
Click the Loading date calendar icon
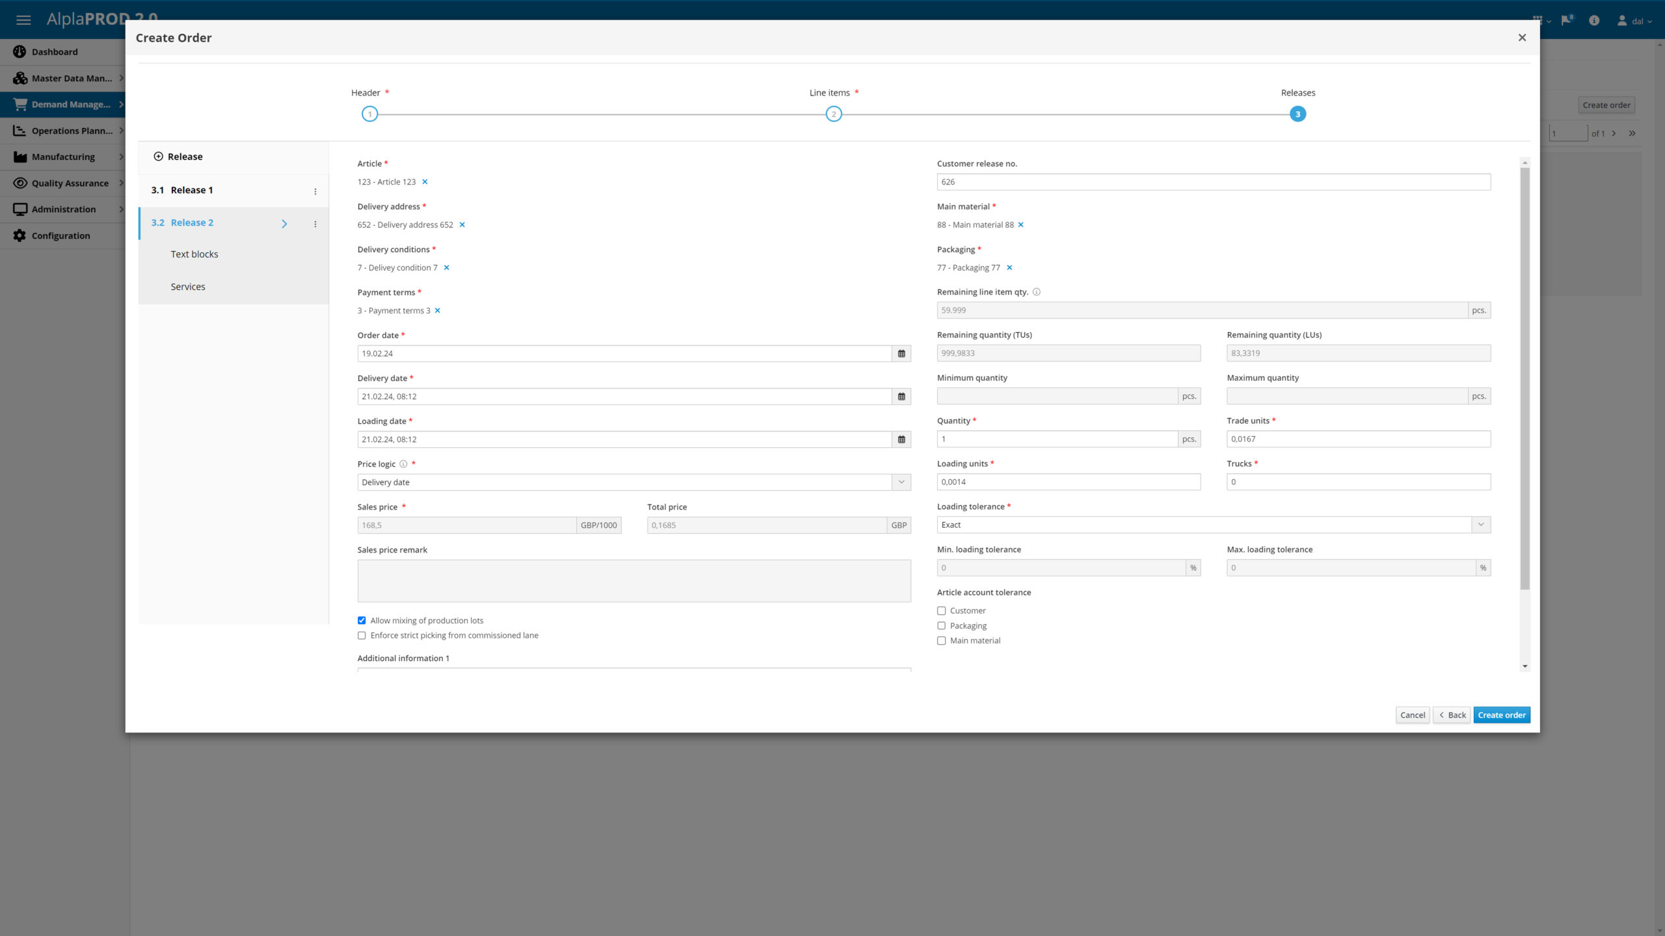pos(901,439)
